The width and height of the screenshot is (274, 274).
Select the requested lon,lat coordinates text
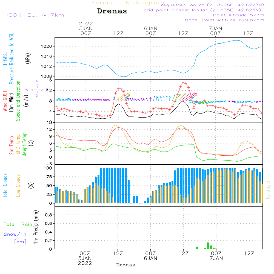213,5
